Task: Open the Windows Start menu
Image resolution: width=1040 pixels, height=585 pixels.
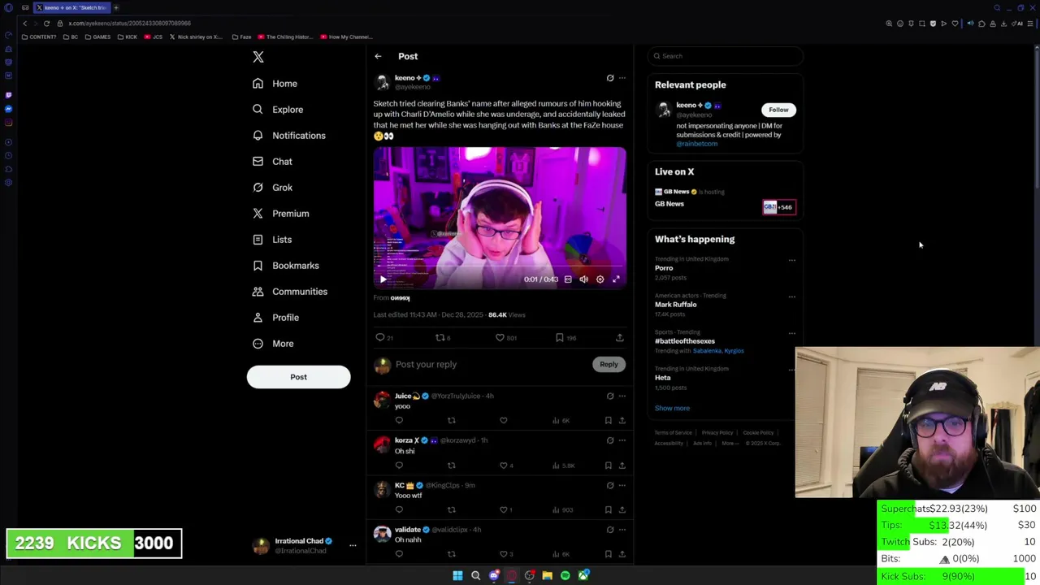Action: [457, 576]
